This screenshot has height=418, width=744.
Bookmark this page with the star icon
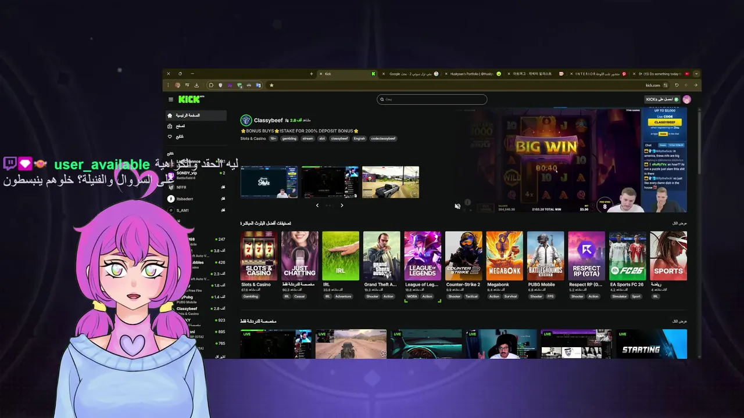[x=271, y=85]
